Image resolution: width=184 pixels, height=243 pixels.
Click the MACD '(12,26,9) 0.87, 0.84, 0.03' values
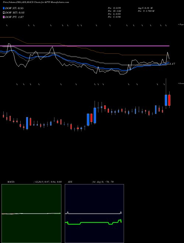[47, 182]
